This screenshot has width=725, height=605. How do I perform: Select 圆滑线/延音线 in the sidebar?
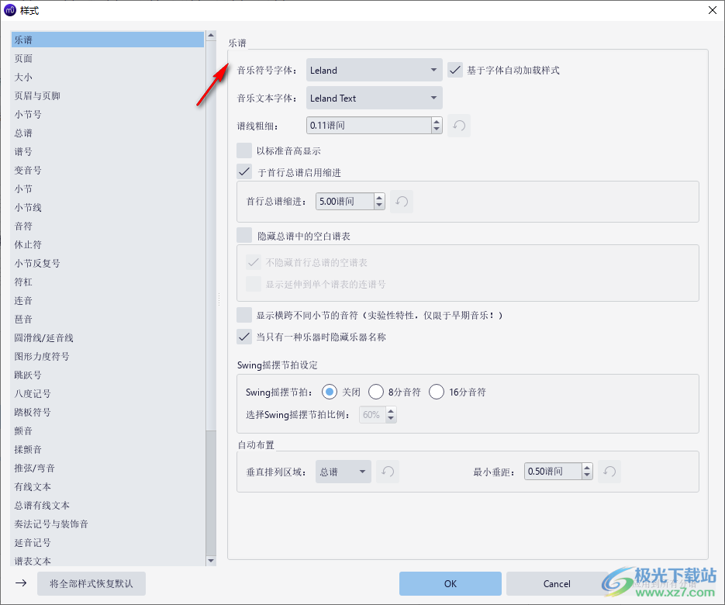[x=42, y=337]
